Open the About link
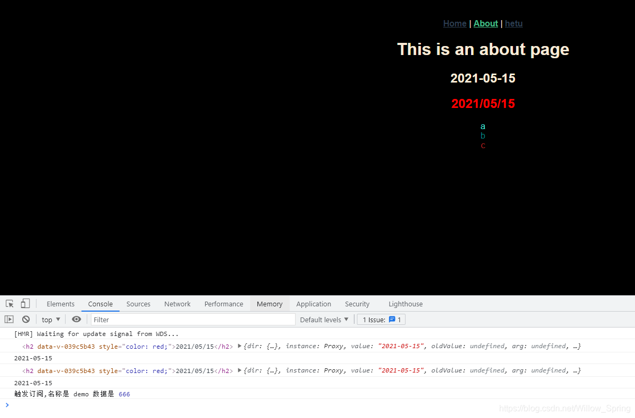This screenshot has height=418, width=635. pos(486,23)
